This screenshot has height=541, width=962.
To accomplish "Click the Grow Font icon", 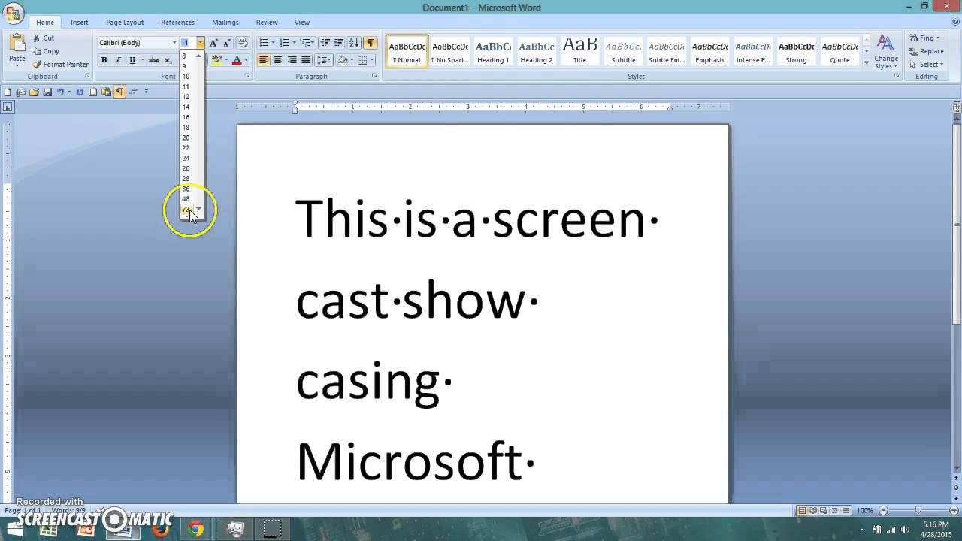I will 213,43.
